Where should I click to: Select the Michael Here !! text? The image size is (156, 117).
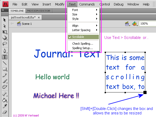[x=56, y=96]
